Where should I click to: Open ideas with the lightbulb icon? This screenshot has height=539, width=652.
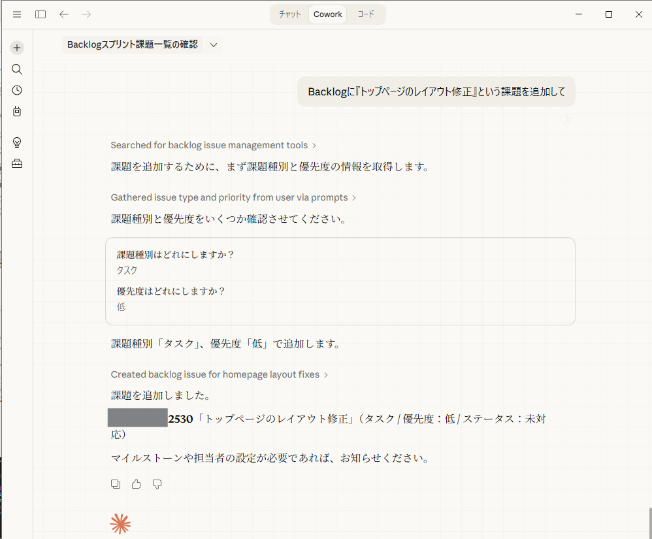[x=16, y=142]
